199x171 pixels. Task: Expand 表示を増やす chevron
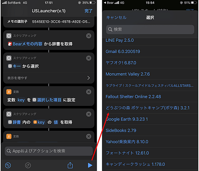coord(88,78)
